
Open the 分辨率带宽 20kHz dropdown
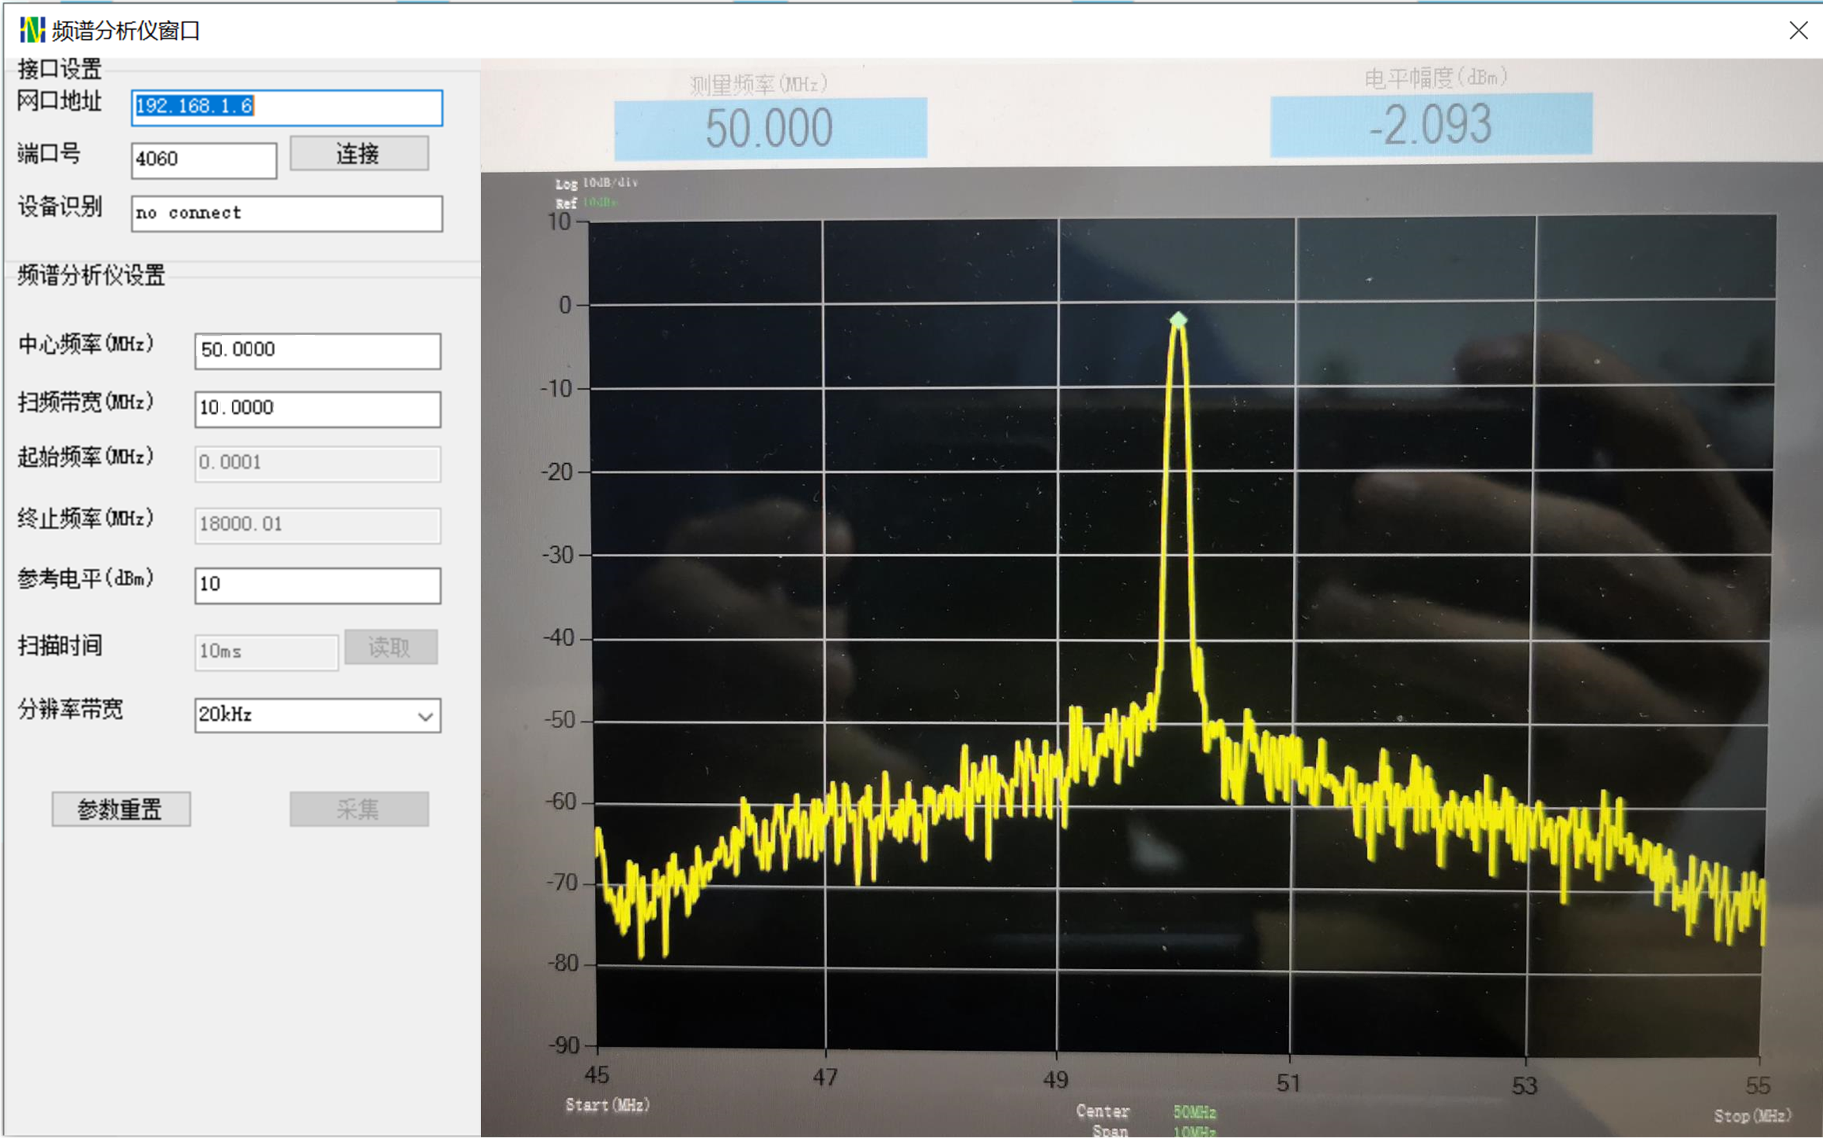(305, 715)
